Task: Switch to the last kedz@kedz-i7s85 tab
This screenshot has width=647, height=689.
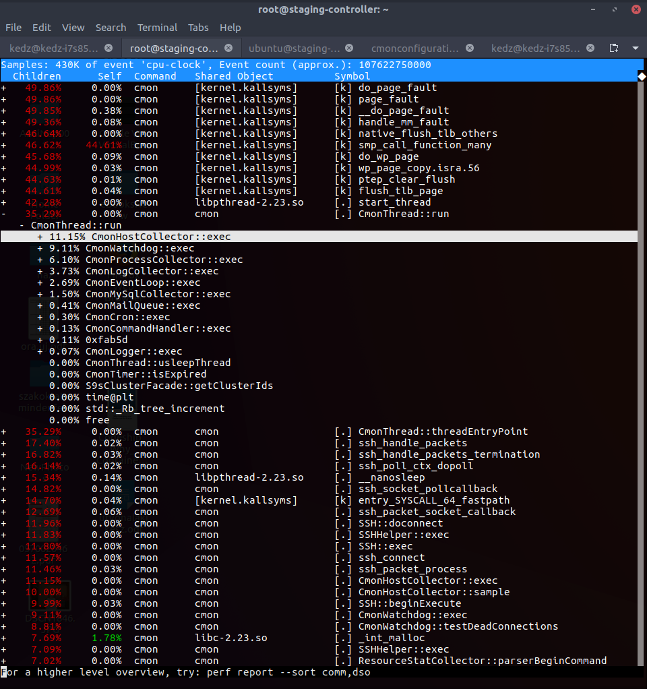Action: click(x=535, y=49)
